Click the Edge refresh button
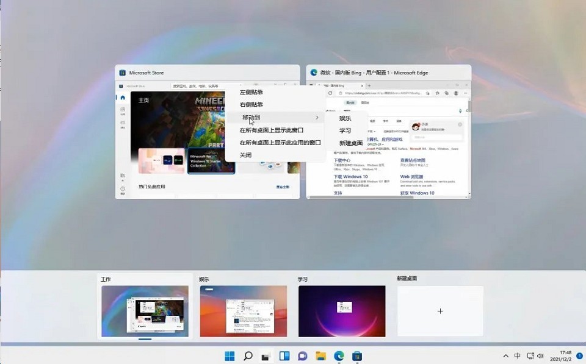 [x=330, y=93]
